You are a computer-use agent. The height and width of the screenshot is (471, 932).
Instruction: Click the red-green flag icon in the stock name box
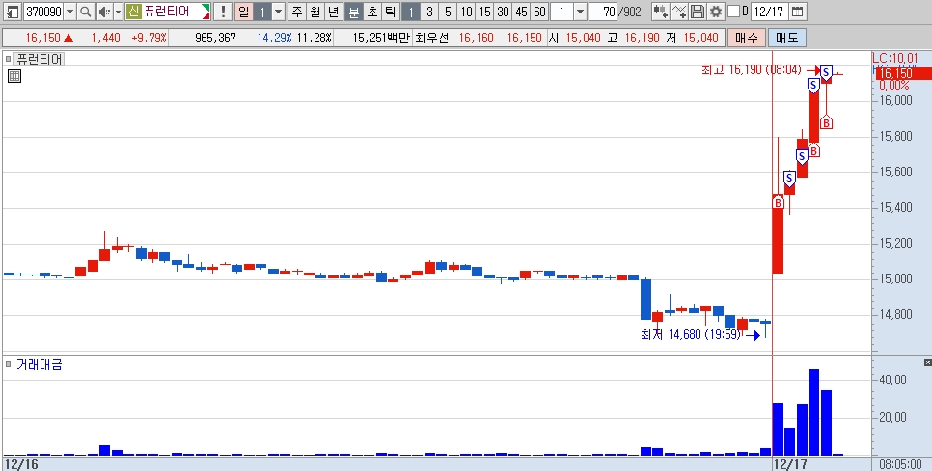tap(206, 12)
